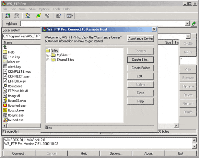Click inside the Address input field
Image resolution: width=199 pixels, height=158 pixels.
point(103,24)
